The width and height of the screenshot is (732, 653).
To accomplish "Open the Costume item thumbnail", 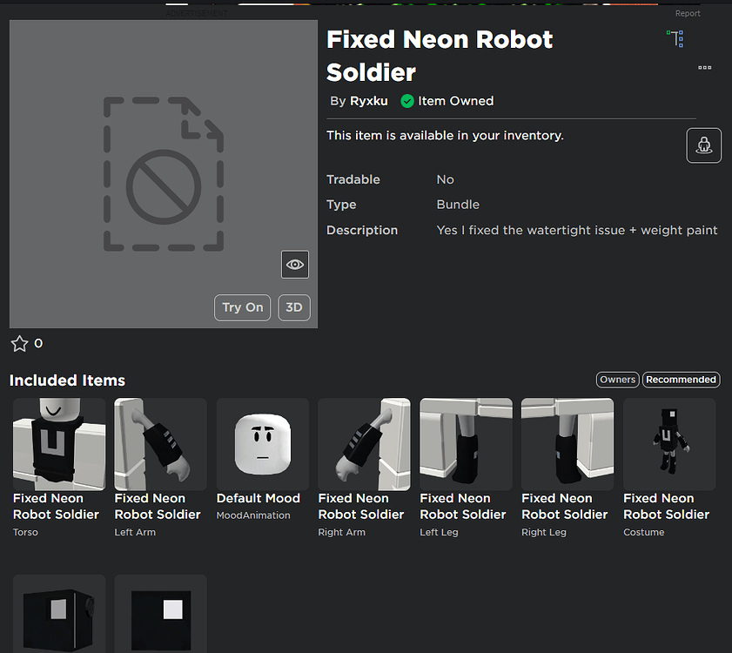I will coord(669,444).
